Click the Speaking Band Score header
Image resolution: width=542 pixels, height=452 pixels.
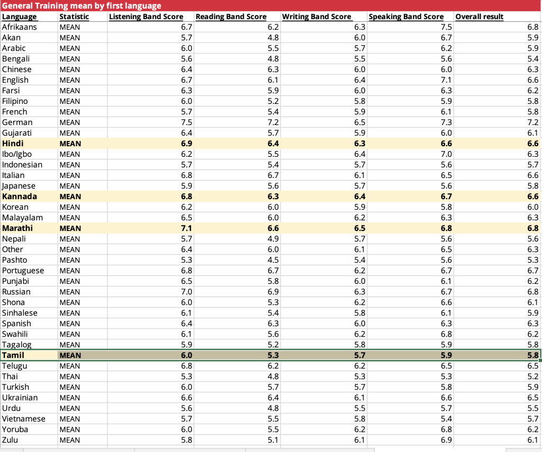click(x=406, y=16)
